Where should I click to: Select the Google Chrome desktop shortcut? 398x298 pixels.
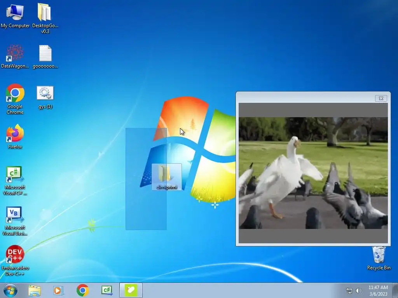[15, 99]
